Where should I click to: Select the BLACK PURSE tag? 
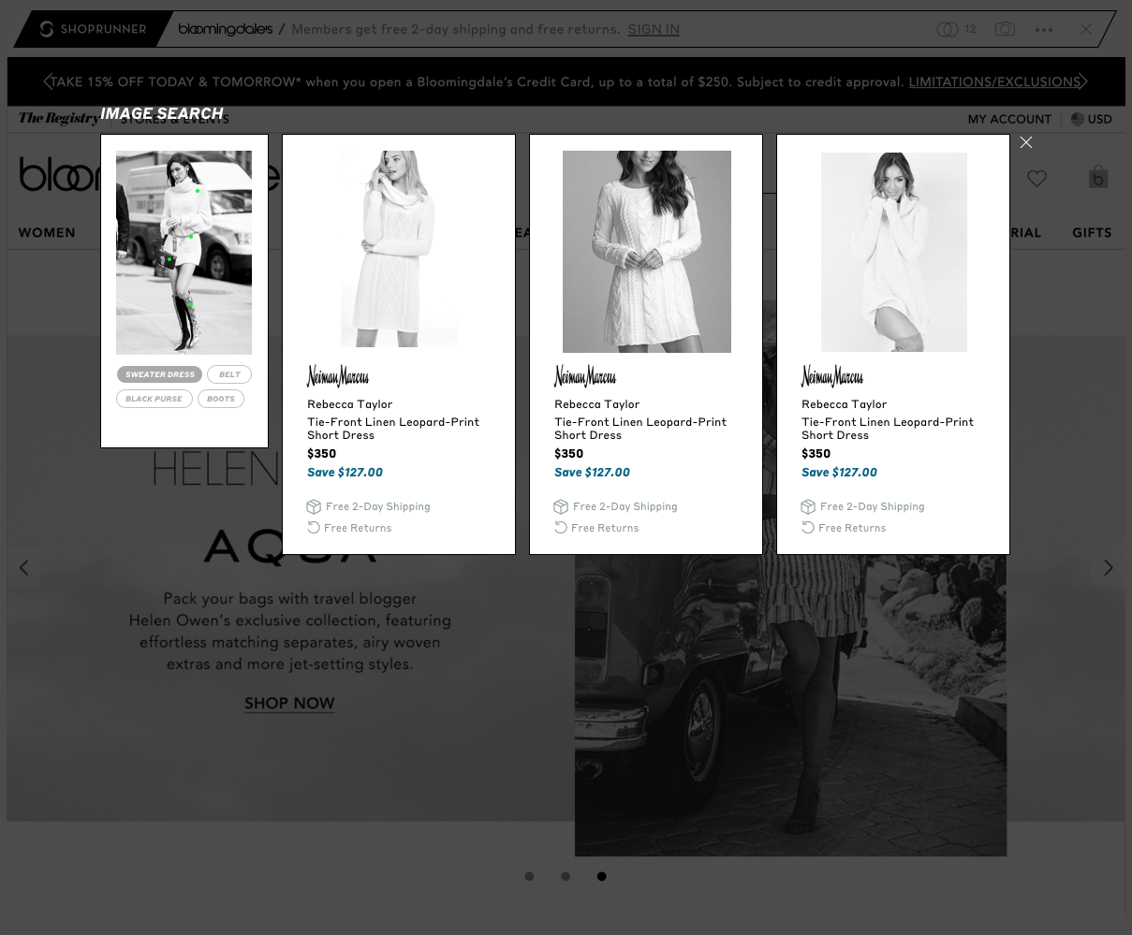coord(154,399)
